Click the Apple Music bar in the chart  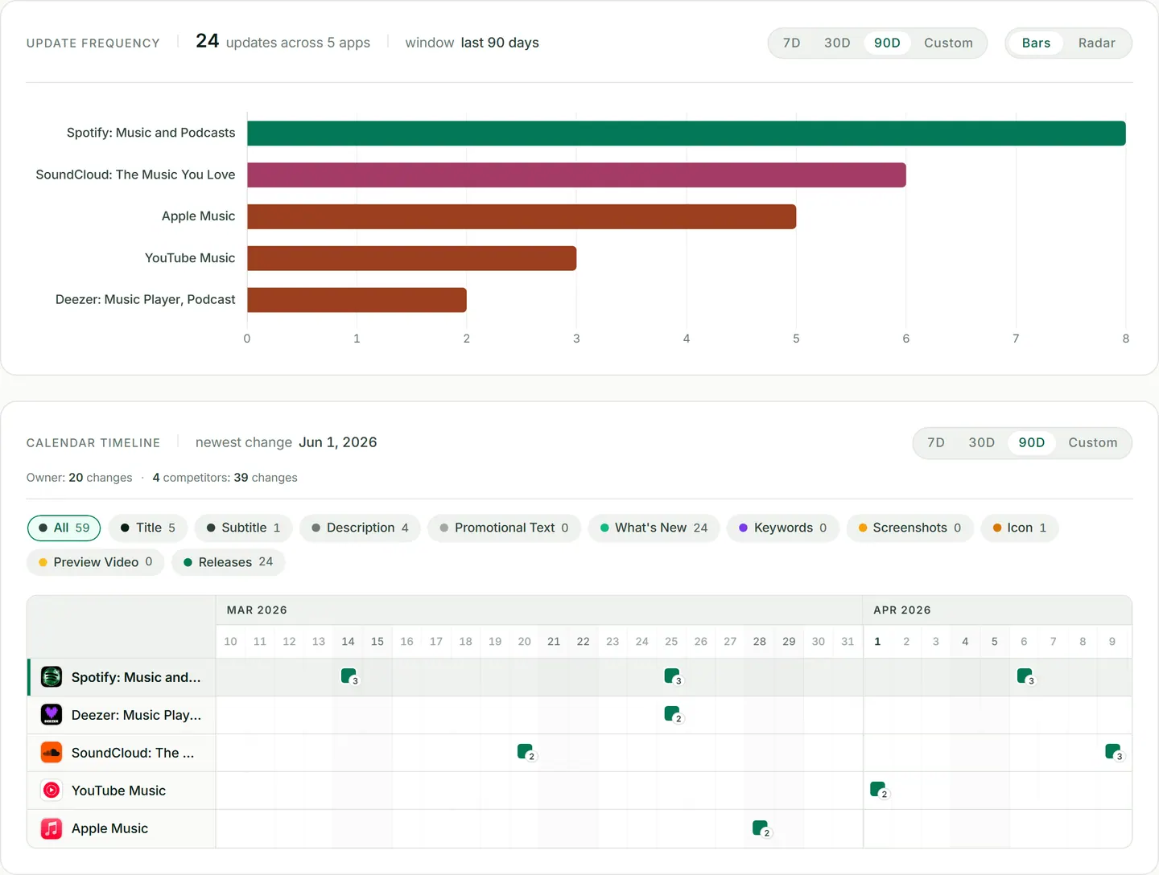coord(522,217)
